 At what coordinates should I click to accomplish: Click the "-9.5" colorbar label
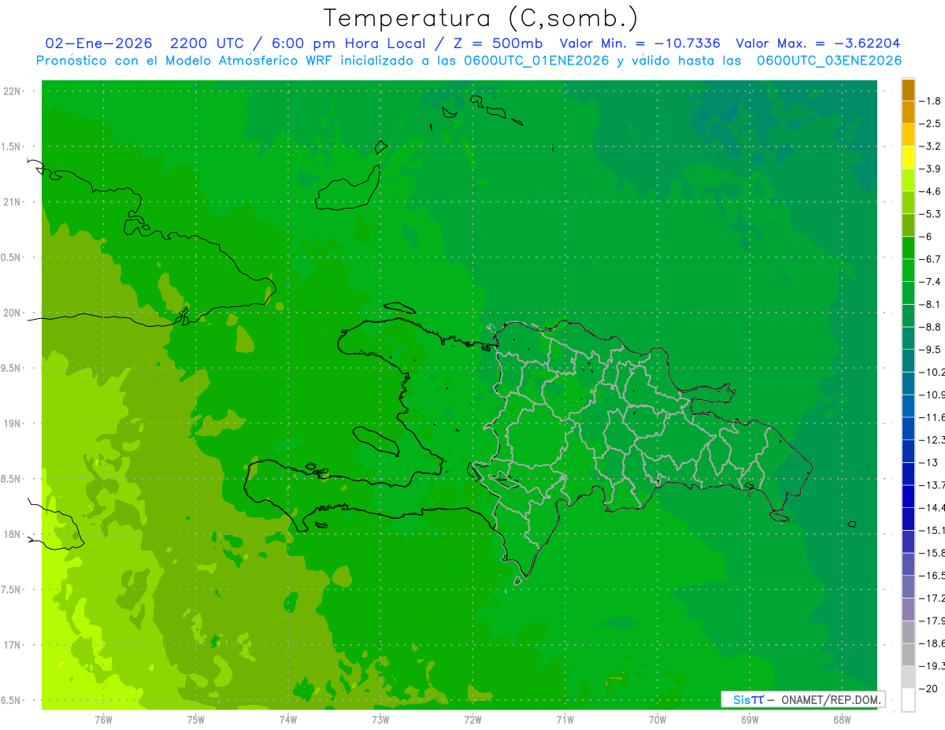pyautogui.click(x=932, y=350)
